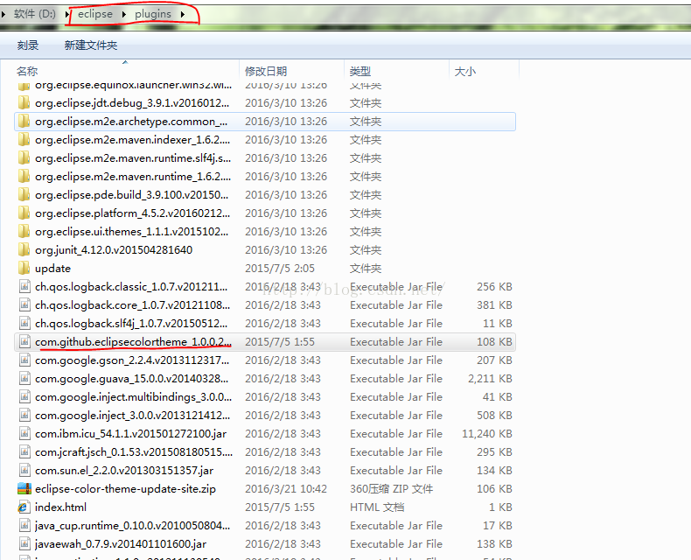Click the com.sun.el jar file icon
The image size is (691, 560).
[24, 471]
